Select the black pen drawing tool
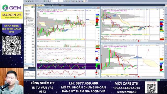Image resolution: width=167 pixels, height=94 pixels. pos(82,1)
